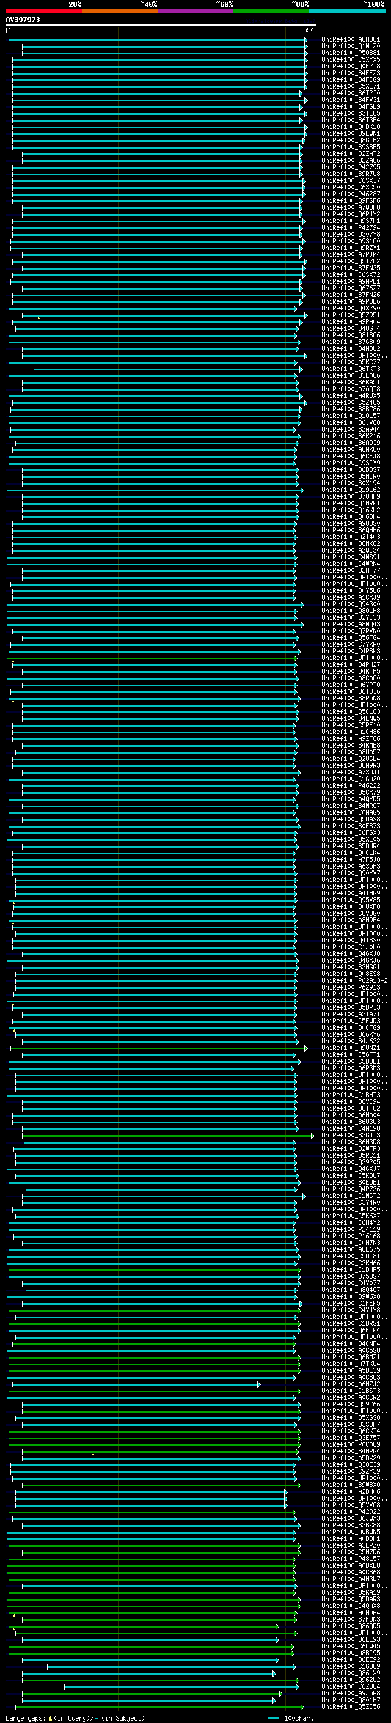Choose the UniRef100_Q86QR5 entry
The width and height of the screenshot is (391, 1723).
pos(350,1625)
